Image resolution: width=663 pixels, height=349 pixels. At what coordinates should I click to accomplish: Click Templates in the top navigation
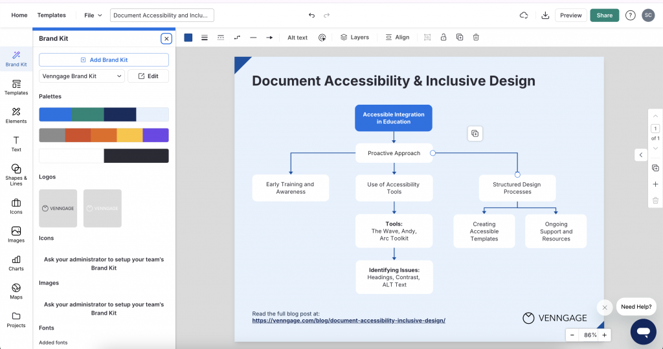click(52, 16)
